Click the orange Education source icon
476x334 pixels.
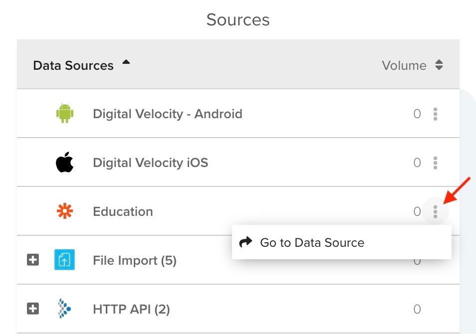pos(64,211)
